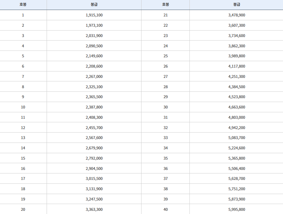Select step number 25 in the table

tap(166, 56)
